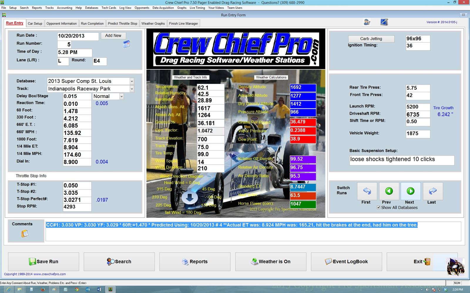Expand the Normal delay box dropdown

pyautogui.click(x=121, y=96)
